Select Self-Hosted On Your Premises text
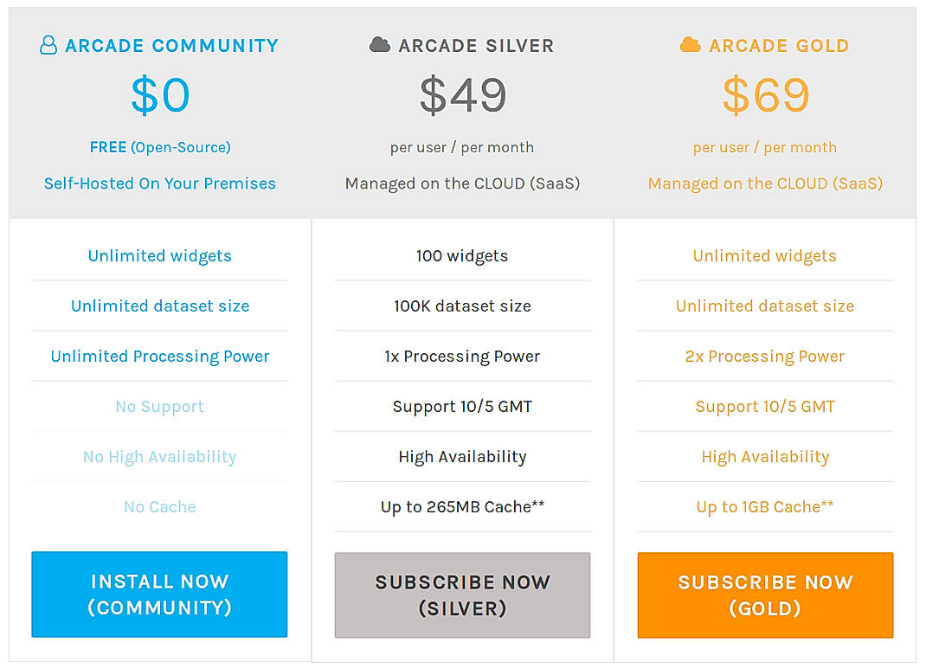 [x=159, y=183]
